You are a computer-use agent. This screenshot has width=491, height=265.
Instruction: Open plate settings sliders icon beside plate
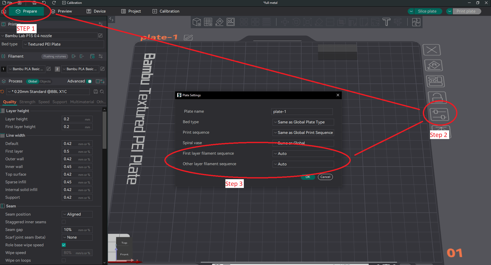[439, 114]
